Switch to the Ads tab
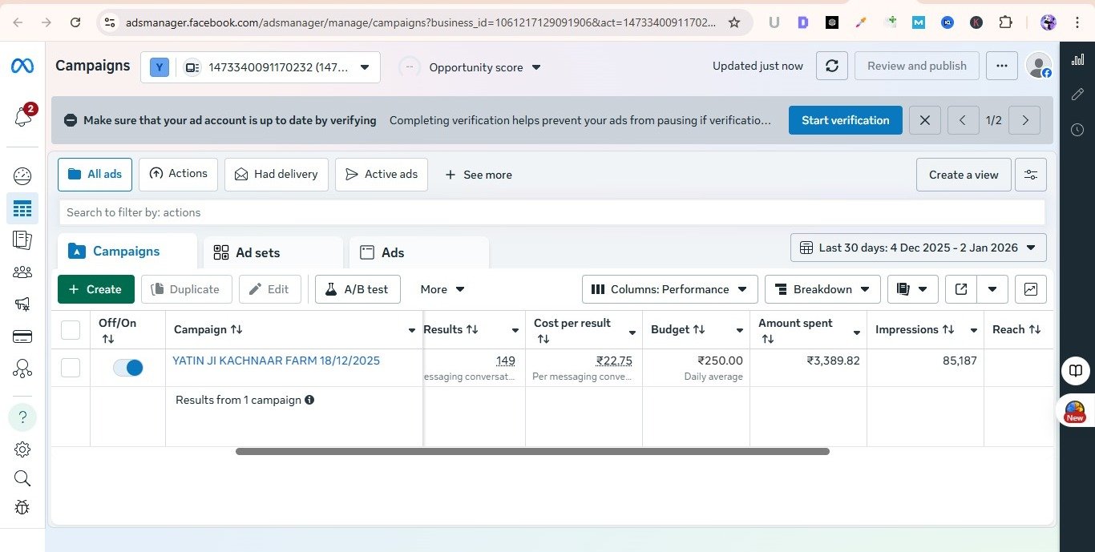Image resolution: width=1095 pixels, height=552 pixels. tap(392, 252)
